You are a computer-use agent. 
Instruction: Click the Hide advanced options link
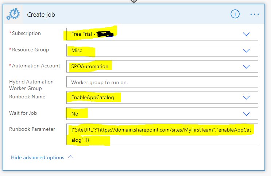[x=38, y=157]
